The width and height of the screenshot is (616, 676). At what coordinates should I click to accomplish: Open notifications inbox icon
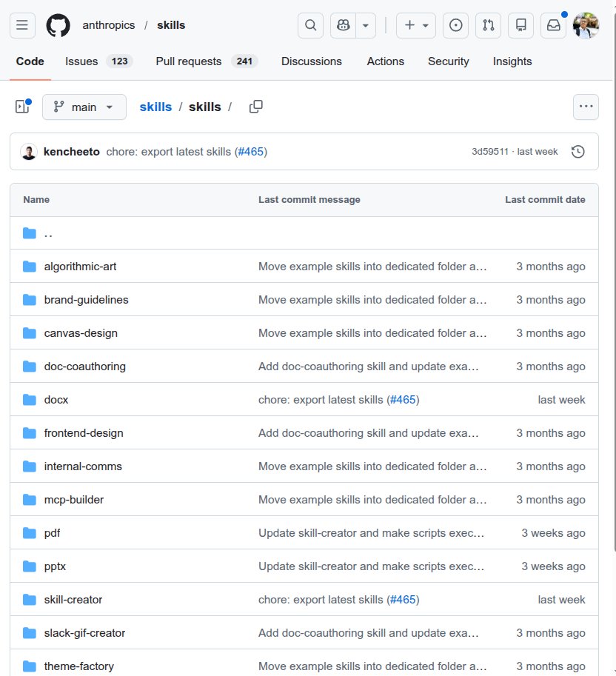tap(554, 25)
